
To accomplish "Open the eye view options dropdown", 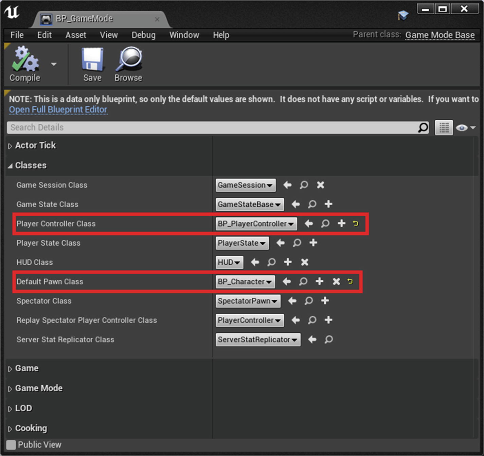I will [466, 128].
